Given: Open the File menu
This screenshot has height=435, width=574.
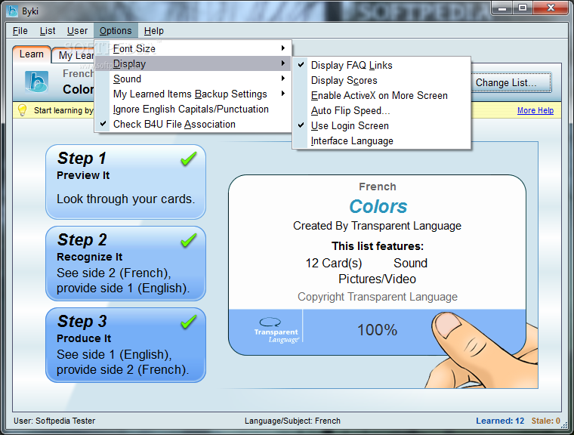Looking at the screenshot, I should pyautogui.click(x=20, y=31).
